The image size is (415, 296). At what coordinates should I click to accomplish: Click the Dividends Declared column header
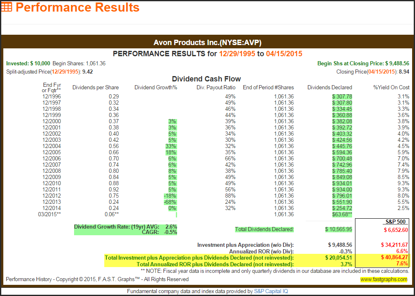pyautogui.click(x=330, y=87)
